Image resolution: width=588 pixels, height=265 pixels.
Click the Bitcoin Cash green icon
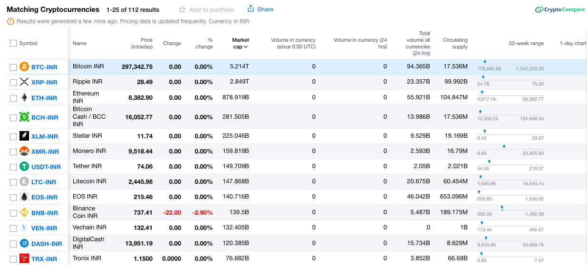tap(24, 117)
